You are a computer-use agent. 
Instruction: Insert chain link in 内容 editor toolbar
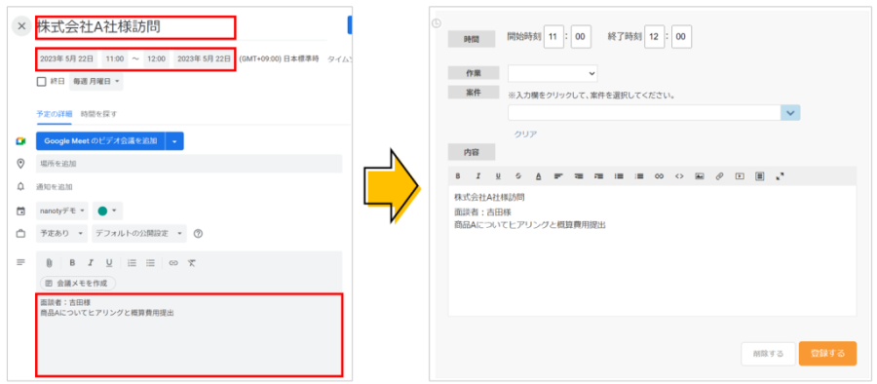659,175
